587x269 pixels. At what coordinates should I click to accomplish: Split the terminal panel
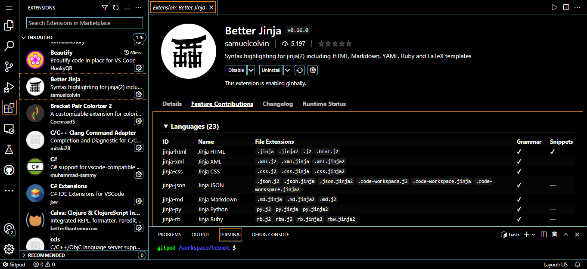(x=544, y=235)
